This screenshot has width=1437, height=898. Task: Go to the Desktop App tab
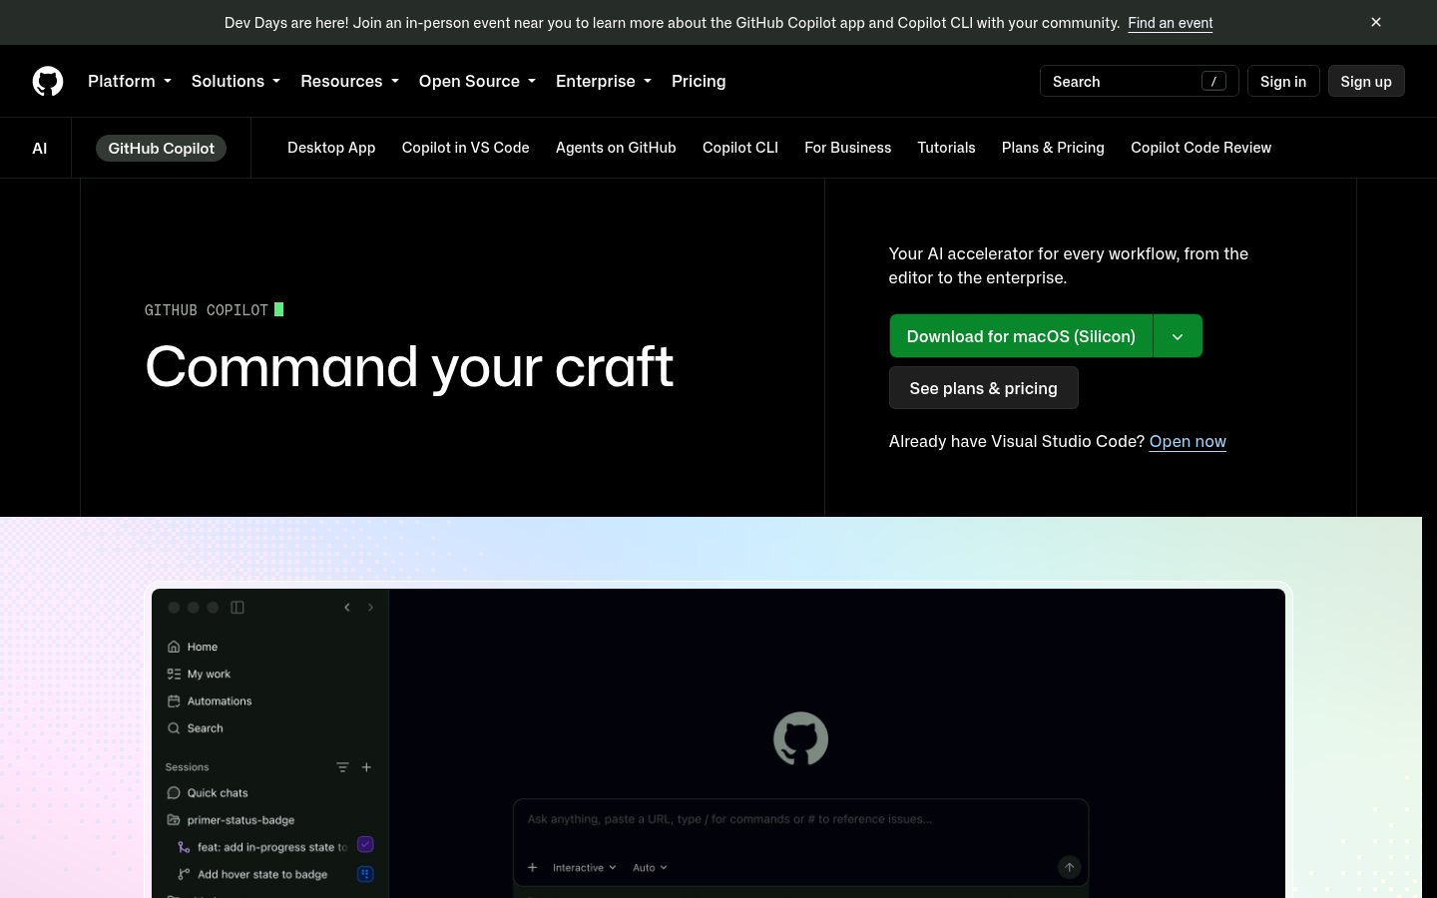[x=331, y=148]
